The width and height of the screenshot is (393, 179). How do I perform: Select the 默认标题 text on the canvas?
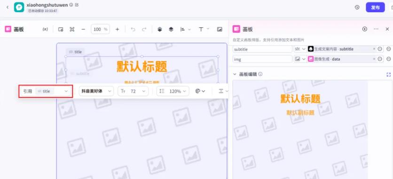pyautogui.click(x=142, y=67)
